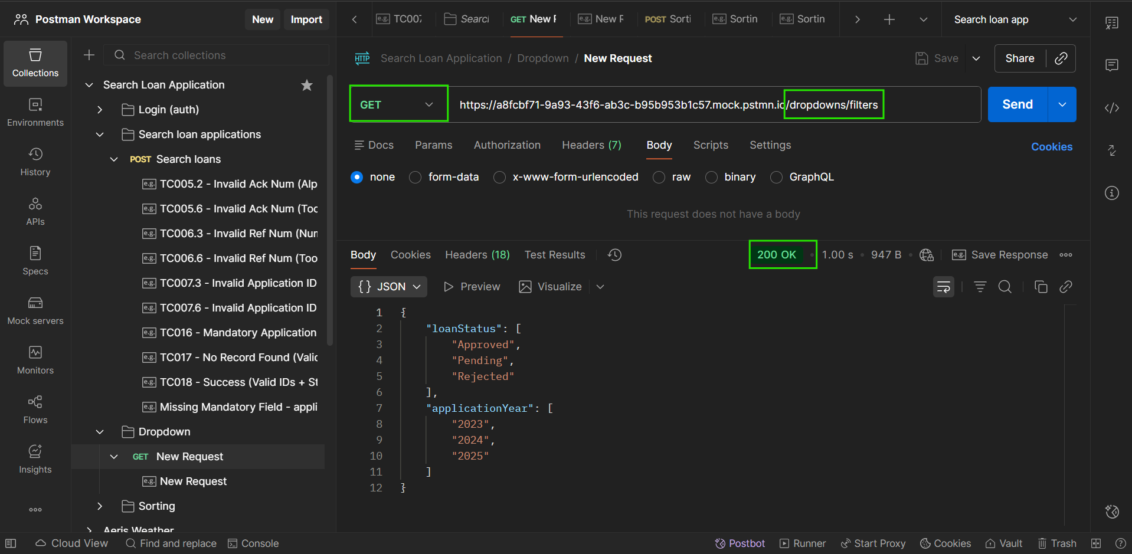This screenshot has width=1132, height=554.
Task: Open the Cookies link in the request pane
Action: pyautogui.click(x=1052, y=147)
